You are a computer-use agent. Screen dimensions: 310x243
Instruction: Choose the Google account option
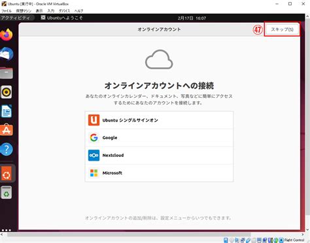(159, 138)
